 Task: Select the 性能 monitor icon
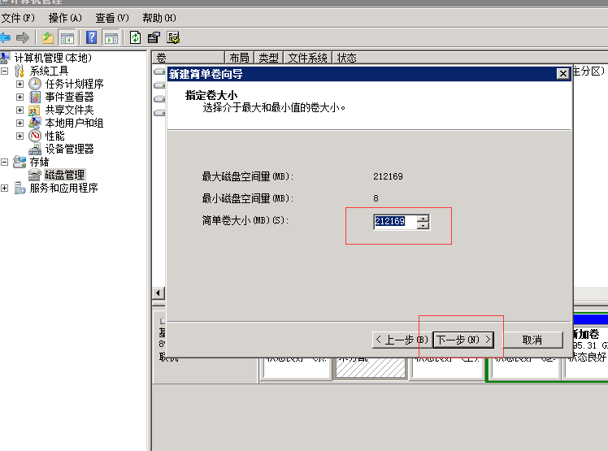point(35,136)
